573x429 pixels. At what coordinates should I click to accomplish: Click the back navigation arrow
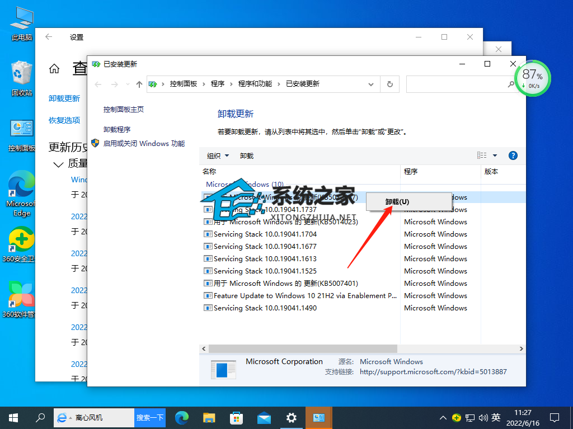pyautogui.click(x=98, y=84)
